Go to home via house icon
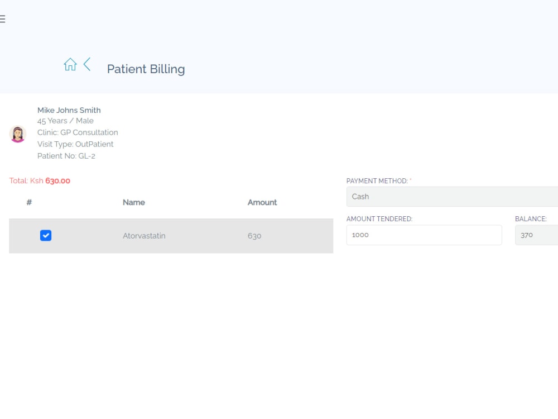This screenshot has height=419, width=558. pos(70,64)
